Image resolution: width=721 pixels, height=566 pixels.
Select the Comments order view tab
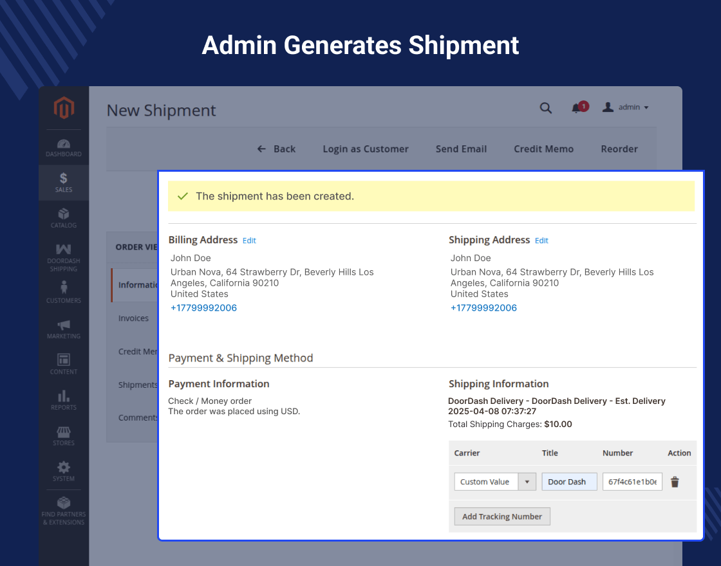(x=138, y=417)
